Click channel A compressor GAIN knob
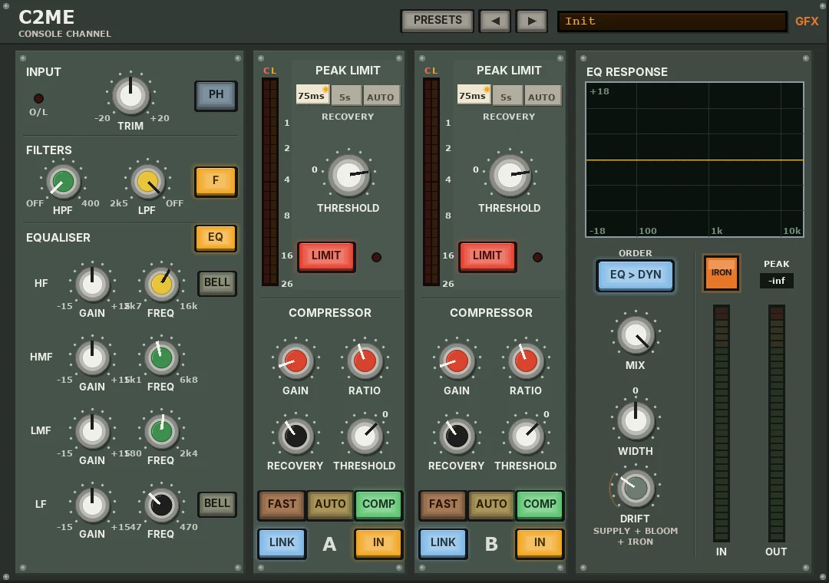Viewport: 829px width, 583px height. click(x=296, y=361)
